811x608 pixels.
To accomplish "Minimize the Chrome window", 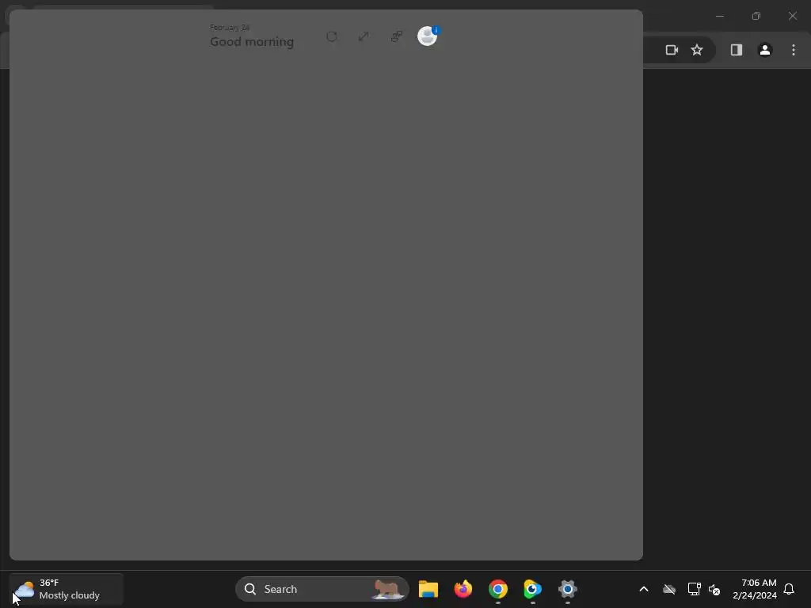I will pyautogui.click(x=719, y=16).
